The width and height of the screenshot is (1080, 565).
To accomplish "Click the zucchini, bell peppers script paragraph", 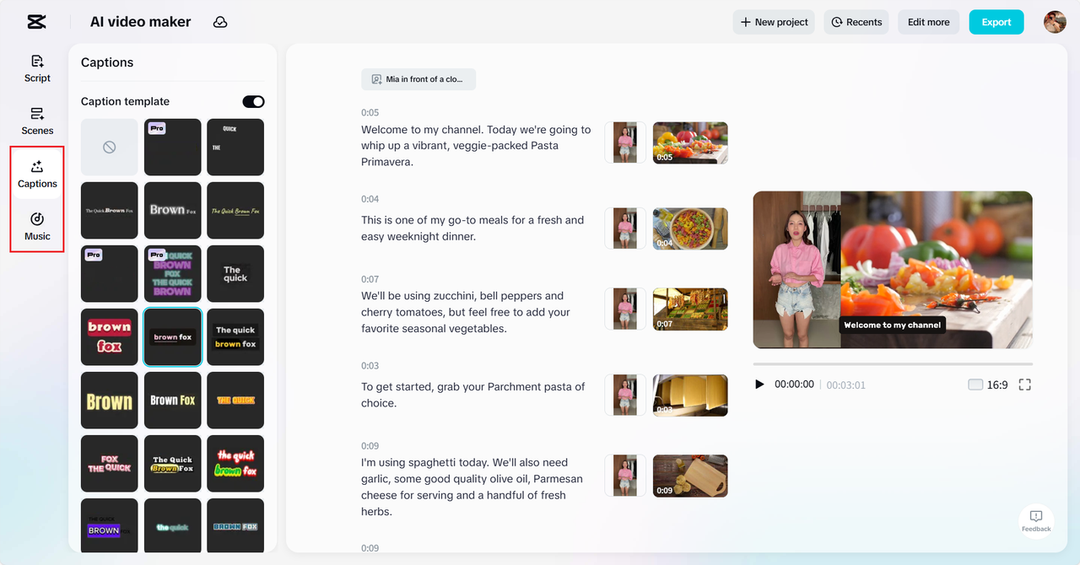I will [466, 312].
